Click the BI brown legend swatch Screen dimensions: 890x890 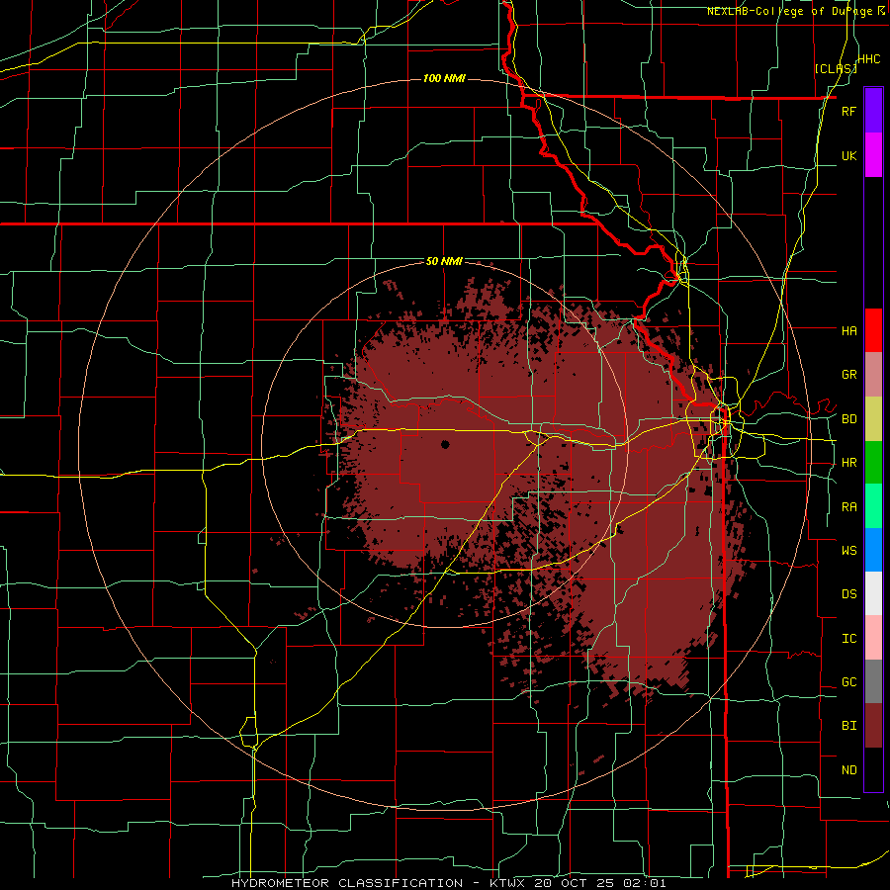tap(873, 726)
